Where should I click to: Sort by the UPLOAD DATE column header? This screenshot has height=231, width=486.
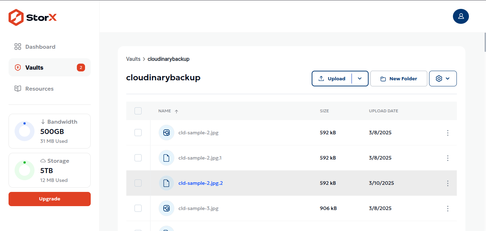click(384, 111)
